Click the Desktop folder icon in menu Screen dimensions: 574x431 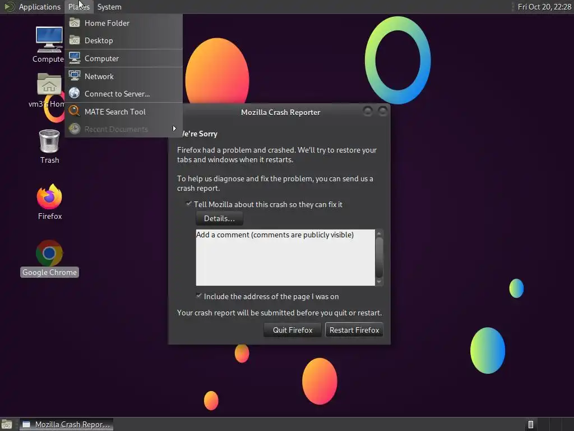pos(75,40)
